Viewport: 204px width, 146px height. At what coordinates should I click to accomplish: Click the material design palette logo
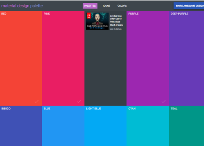point(22,6)
